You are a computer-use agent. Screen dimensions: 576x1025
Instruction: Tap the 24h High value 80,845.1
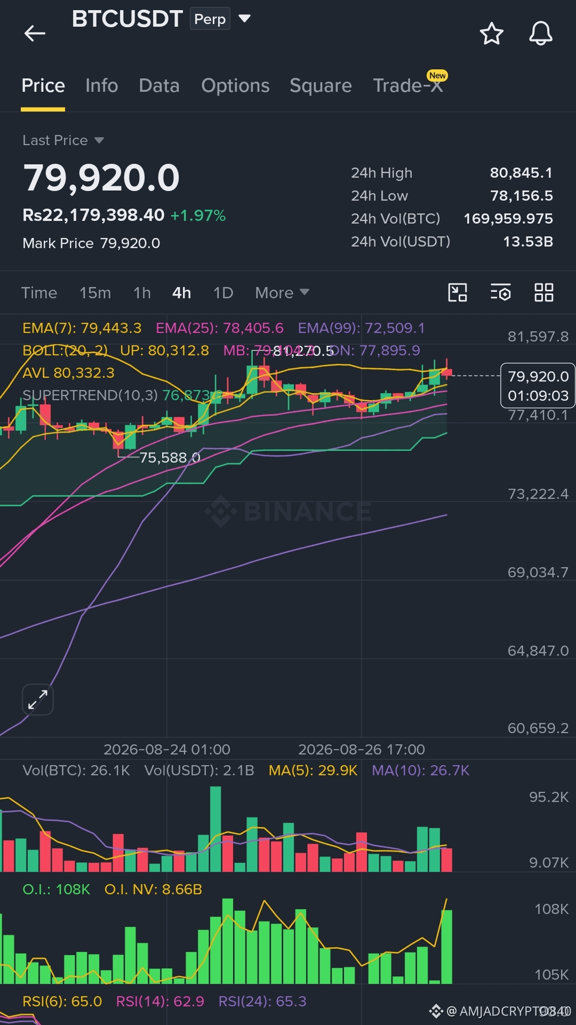(x=521, y=172)
